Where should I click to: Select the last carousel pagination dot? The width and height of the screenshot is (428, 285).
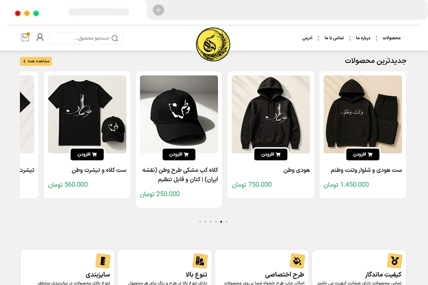click(226, 222)
